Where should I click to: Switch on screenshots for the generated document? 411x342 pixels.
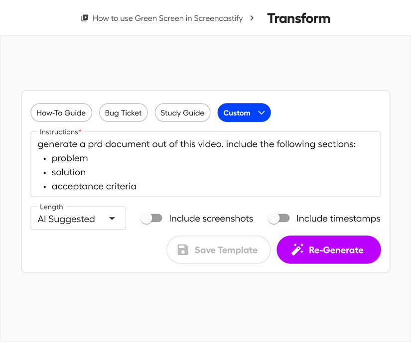pyautogui.click(x=151, y=218)
